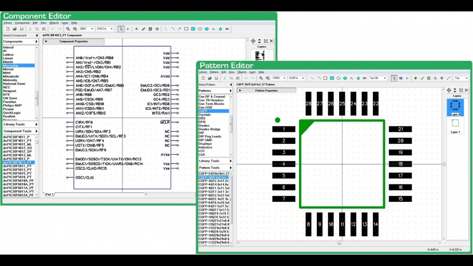The image size is (473, 266).
Task: Click Place Pin tool in Component Editor
Action: tap(136, 29)
